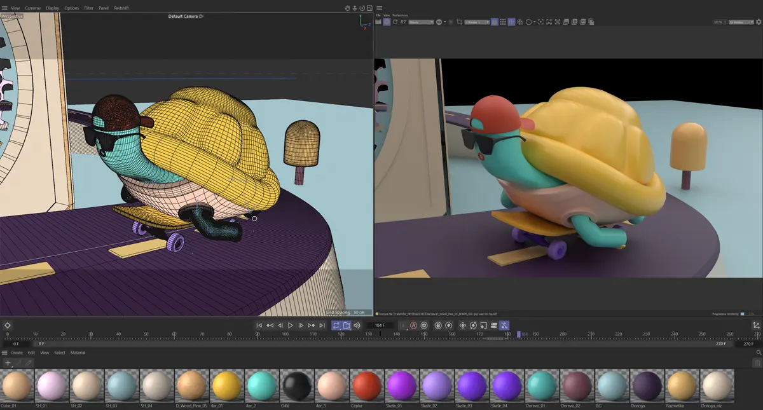Toggle timeline sound playback
Image resolution: width=763 pixels, height=410 pixels.
[357, 325]
